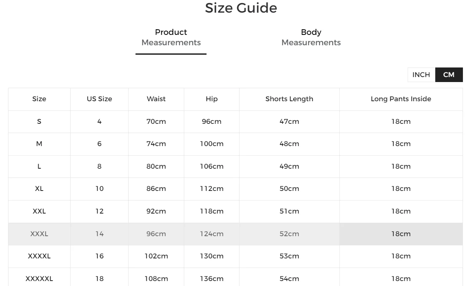Screen dimensions: 466x286
Task: Click the 51cm shorts length cell
Action: coord(289,211)
